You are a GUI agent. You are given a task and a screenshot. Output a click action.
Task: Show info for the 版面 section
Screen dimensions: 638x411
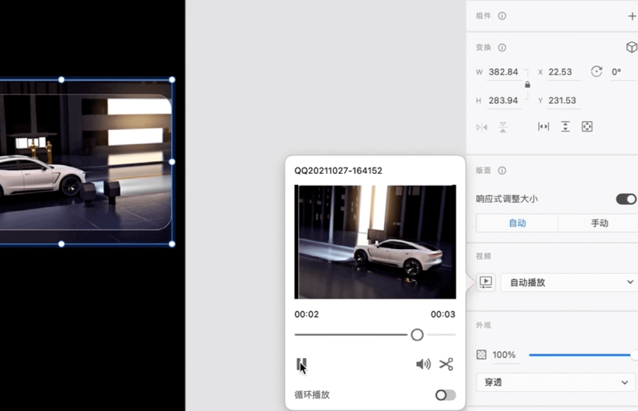502,170
